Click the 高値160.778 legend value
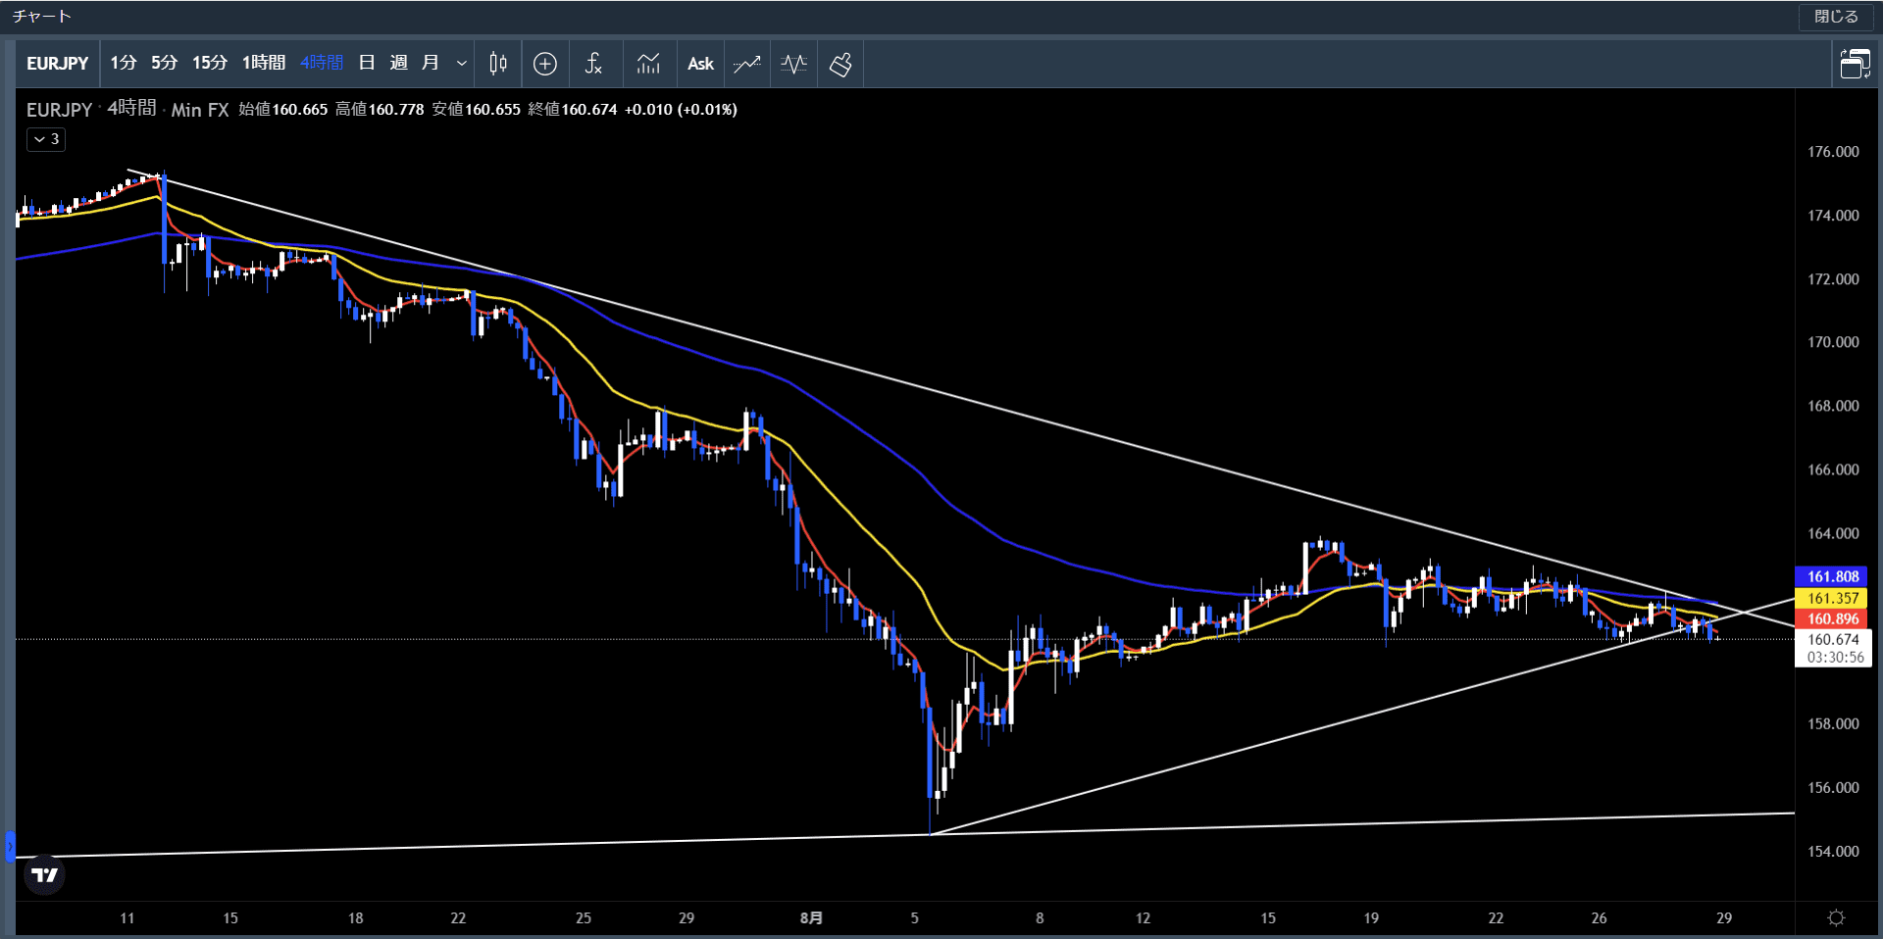Image resolution: width=1883 pixels, height=939 pixels. [380, 109]
